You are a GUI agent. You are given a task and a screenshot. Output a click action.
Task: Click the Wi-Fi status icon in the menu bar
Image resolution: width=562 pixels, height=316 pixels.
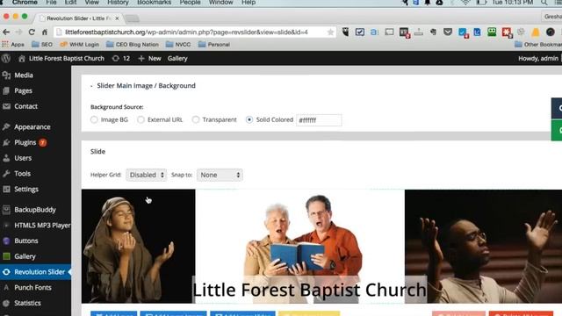click(465, 3)
